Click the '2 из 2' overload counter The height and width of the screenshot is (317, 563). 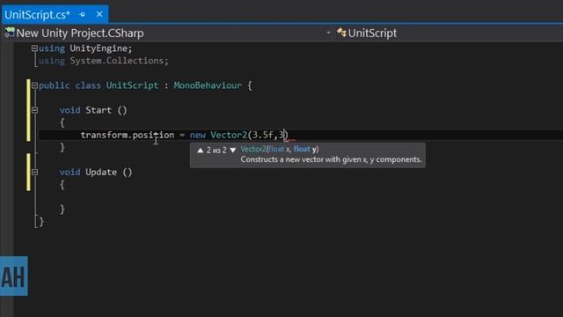(216, 151)
